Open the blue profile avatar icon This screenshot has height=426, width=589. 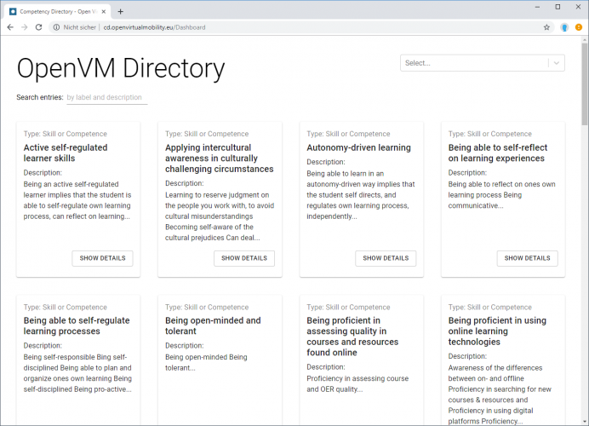[564, 27]
